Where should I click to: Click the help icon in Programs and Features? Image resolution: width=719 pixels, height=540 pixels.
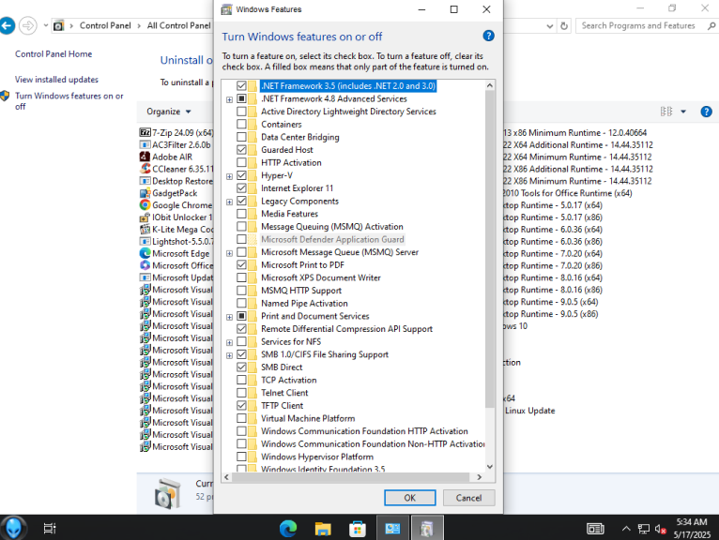[706, 112]
